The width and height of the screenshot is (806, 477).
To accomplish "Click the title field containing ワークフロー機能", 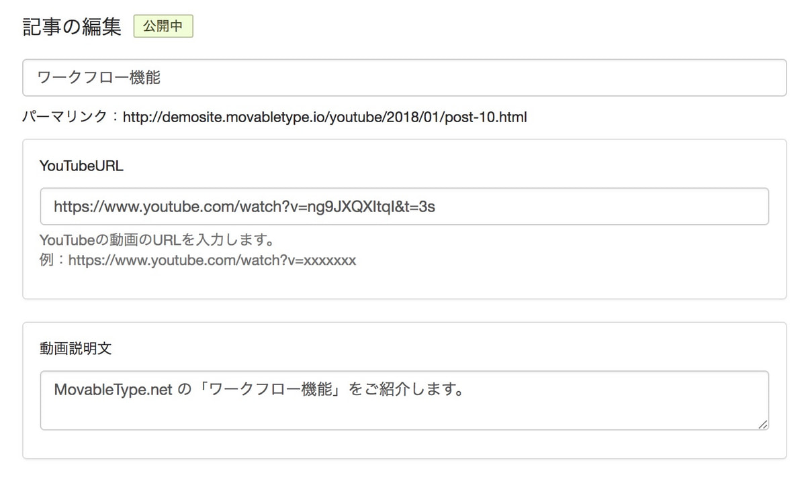I will tap(404, 78).
